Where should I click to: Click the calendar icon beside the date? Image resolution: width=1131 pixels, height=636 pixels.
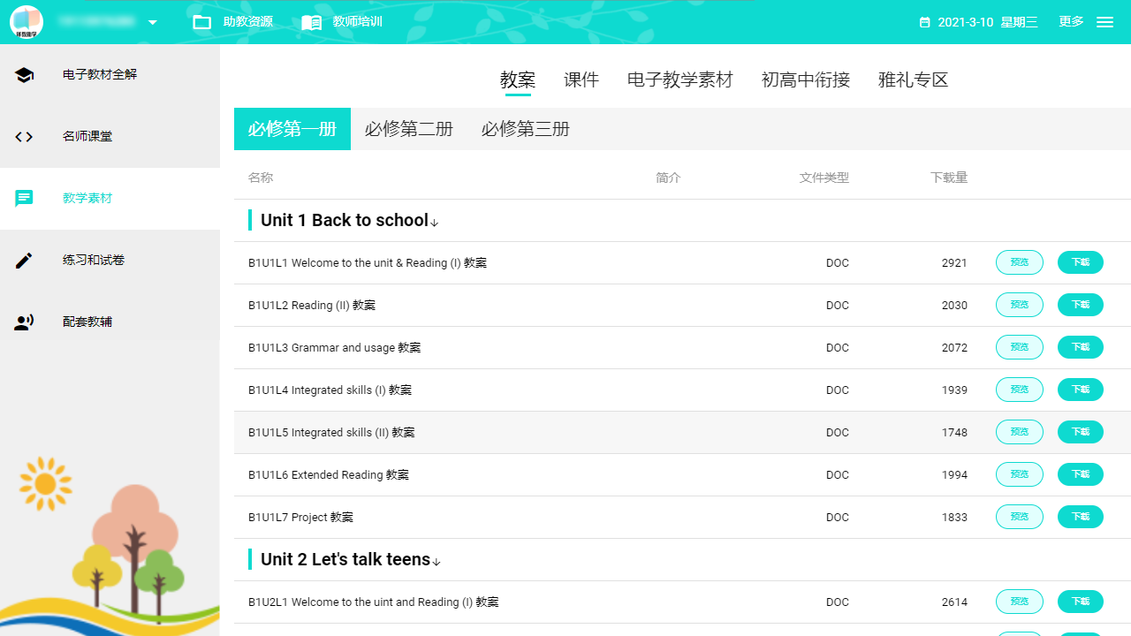(x=925, y=22)
